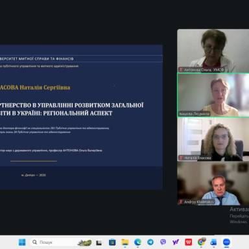This screenshot has height=249, width=249.
Task: Open Google Chrome from the taskbar
Action: pos(201,243)
